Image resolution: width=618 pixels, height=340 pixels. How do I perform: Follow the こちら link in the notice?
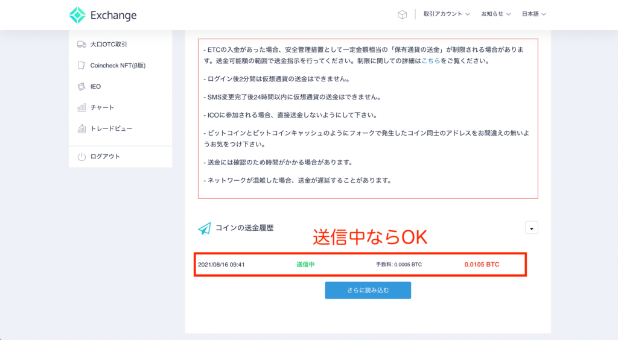tap(431, 61)
